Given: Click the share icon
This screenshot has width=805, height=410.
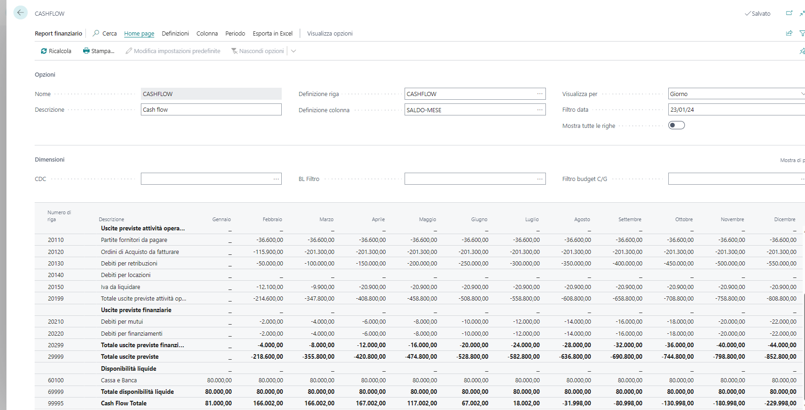Looking at the screenshot, I should (789, 33).
